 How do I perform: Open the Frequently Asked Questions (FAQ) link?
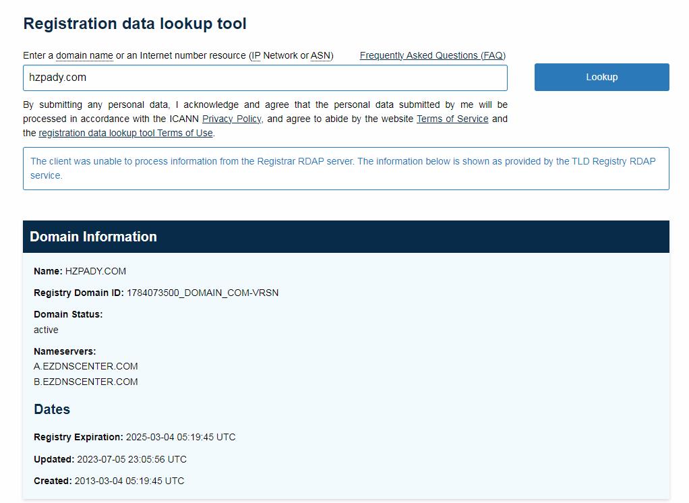click(x=432, y=55)
